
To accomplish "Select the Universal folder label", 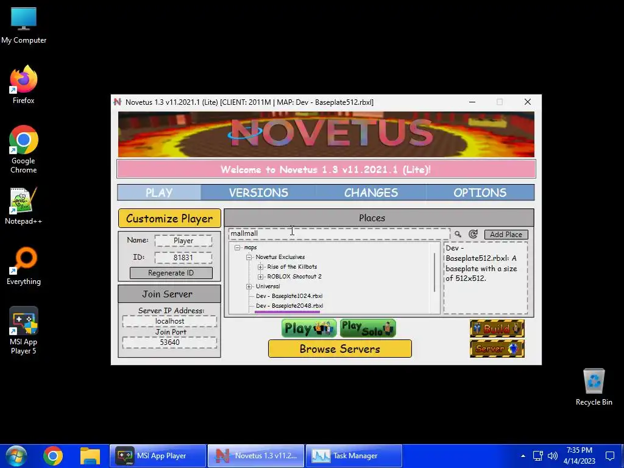I will tap(268, 286).
